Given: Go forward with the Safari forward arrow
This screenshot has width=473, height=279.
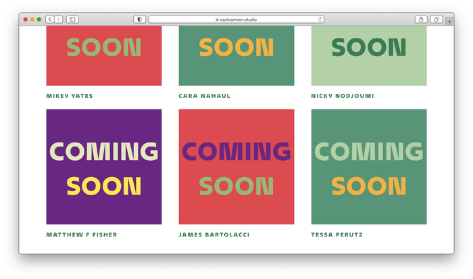Looking at the screenshot, I should click(59, 20).
